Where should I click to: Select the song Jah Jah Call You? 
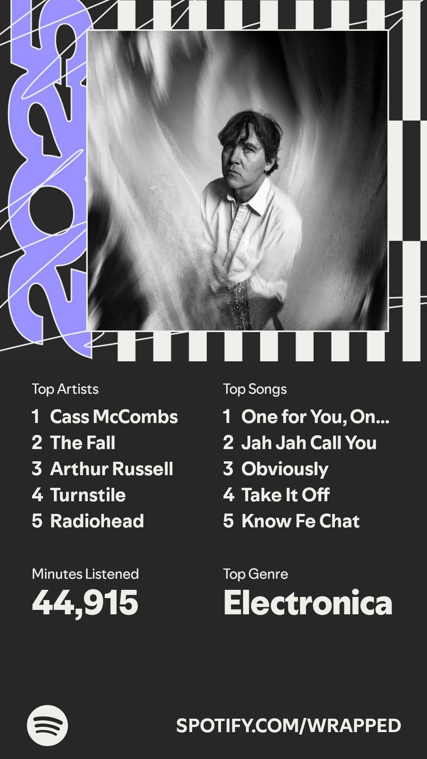309,443
